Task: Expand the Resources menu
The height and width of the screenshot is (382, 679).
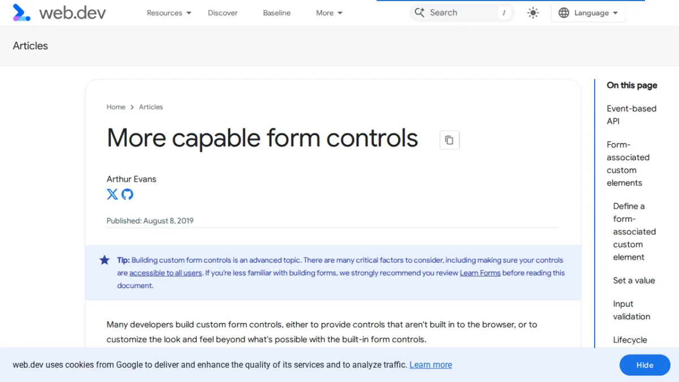Action: 169,12
